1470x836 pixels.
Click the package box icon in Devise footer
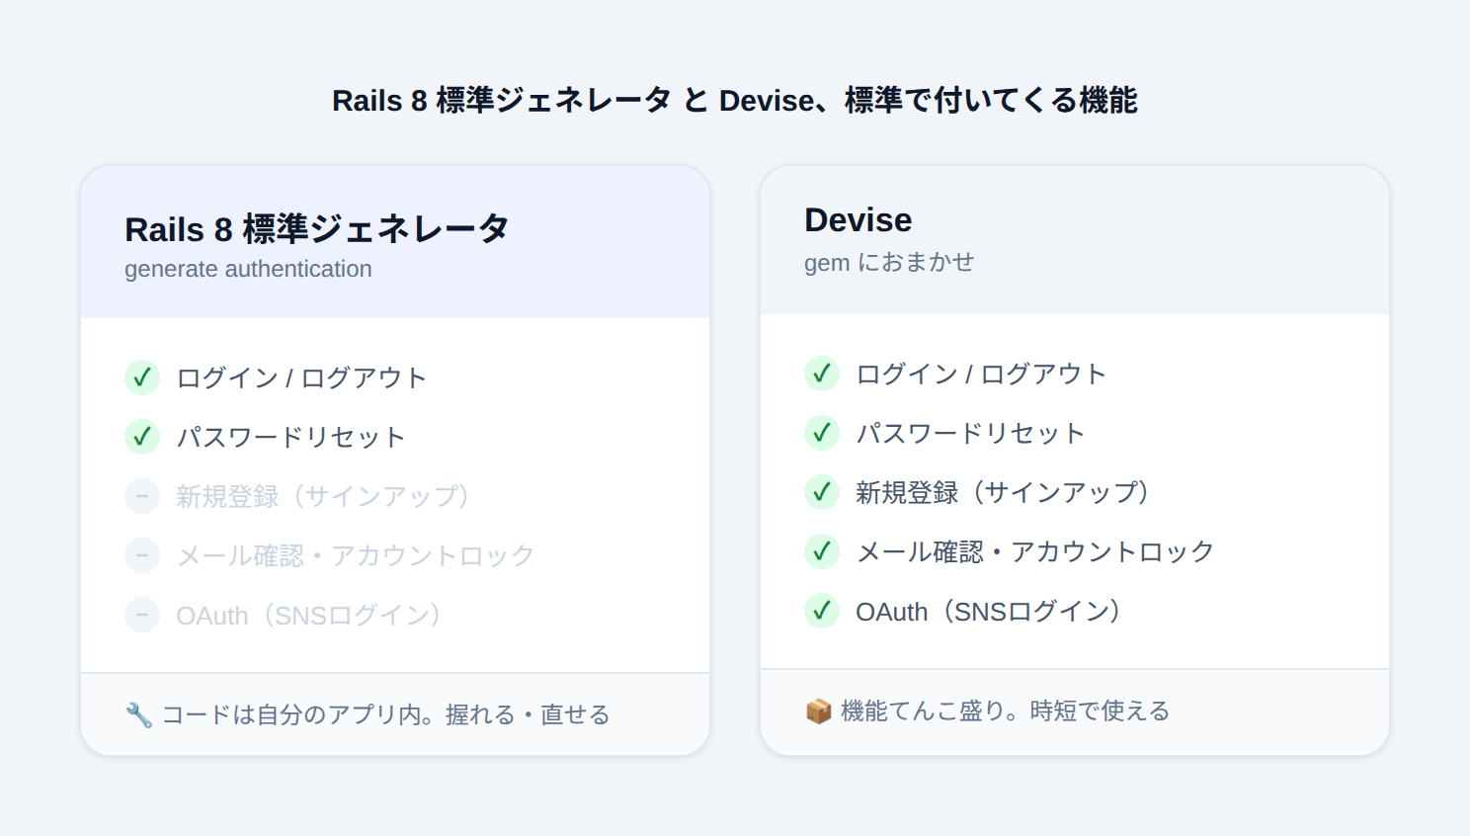818,711
